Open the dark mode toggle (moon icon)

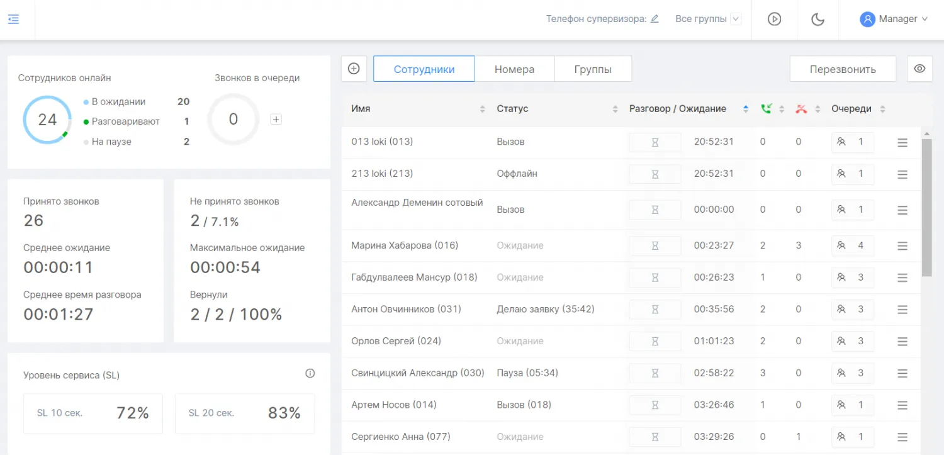tap(818, 20)
